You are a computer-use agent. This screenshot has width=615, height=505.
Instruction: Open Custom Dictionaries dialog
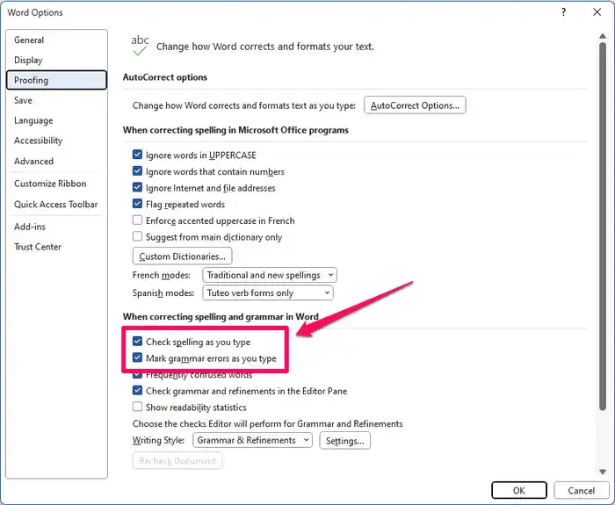[182, 256]
